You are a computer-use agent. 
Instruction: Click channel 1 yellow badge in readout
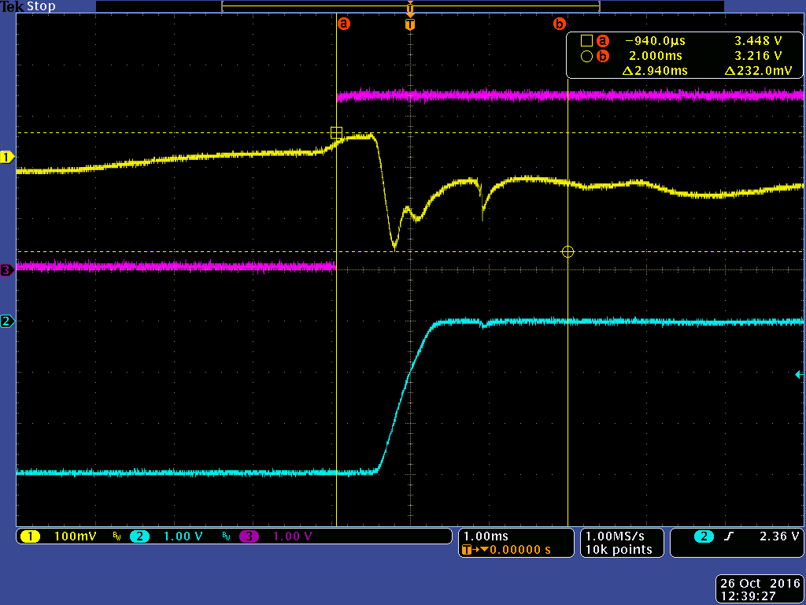(x=30, y=536)
